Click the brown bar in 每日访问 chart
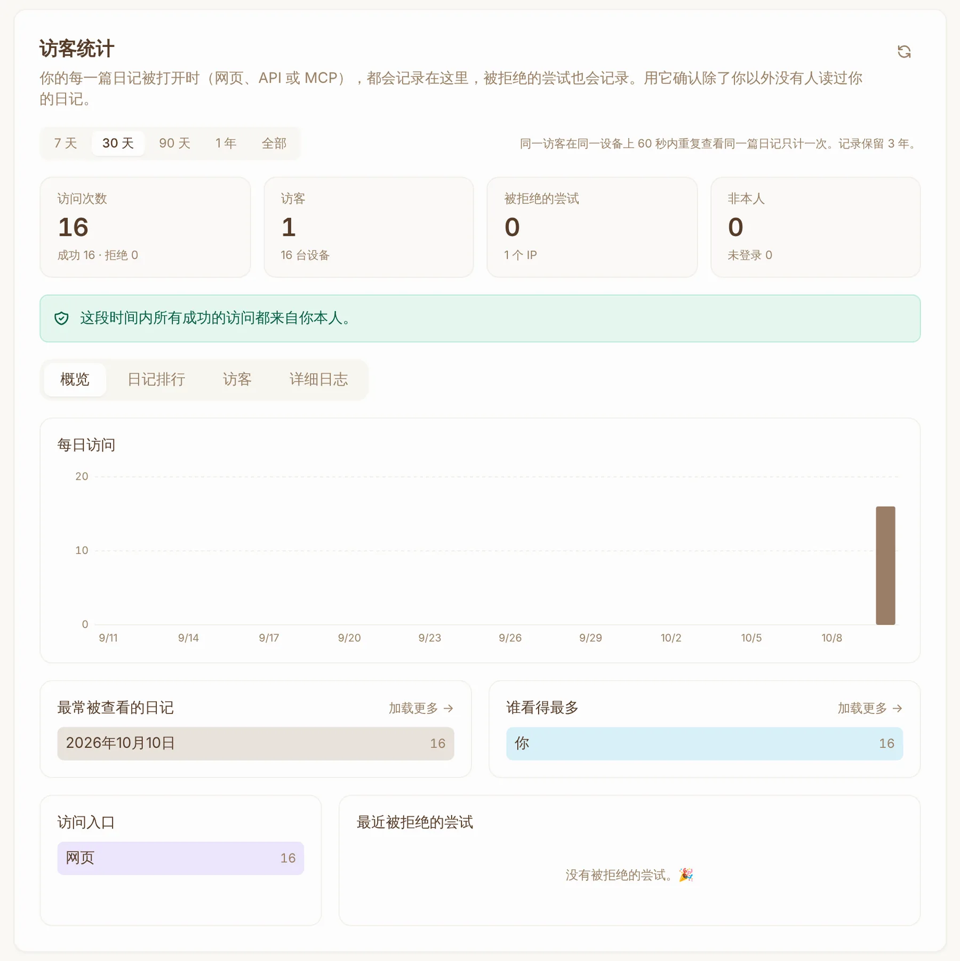Image resolution: width=960 pixels, height=961 pixels. (885, 566)
